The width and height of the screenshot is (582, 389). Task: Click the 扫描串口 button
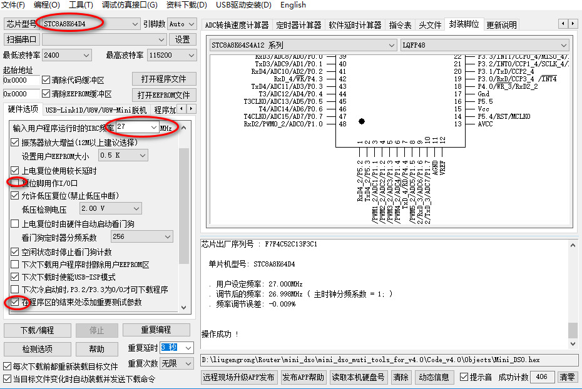click(21, 39)
